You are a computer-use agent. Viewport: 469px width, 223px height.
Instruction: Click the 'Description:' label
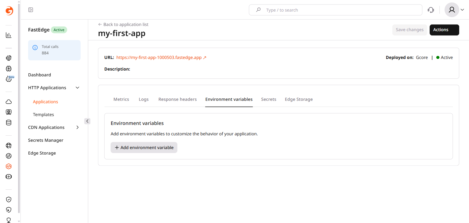click(x=117, y=69)
